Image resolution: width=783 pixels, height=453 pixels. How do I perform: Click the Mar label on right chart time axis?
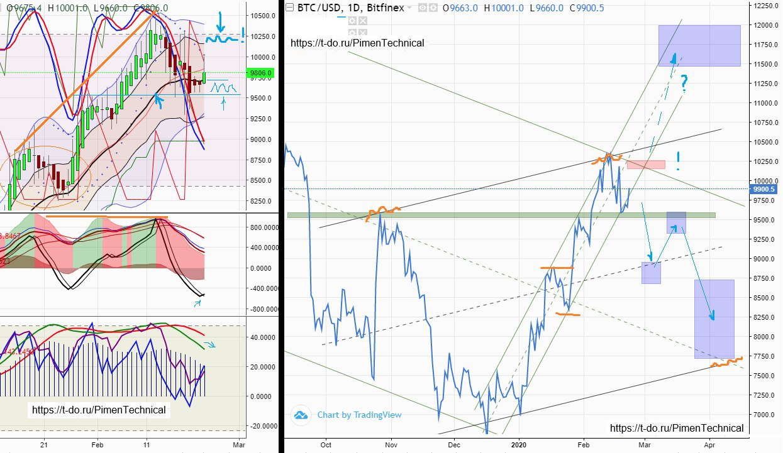tap(645, 444)
